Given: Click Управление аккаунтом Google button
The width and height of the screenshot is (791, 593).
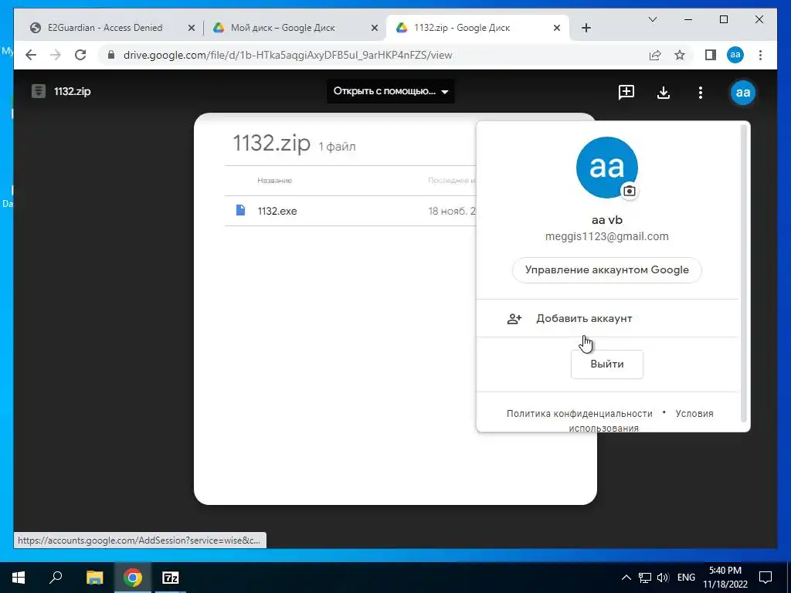Looking at the screenshot, I should pos(607,269).
